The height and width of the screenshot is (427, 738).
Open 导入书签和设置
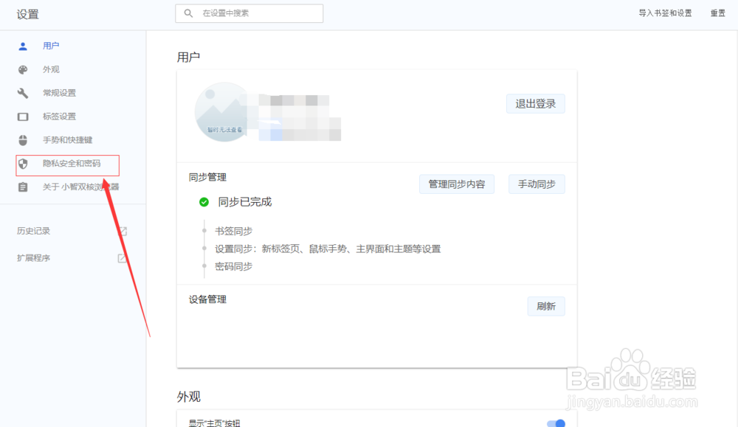665,13
